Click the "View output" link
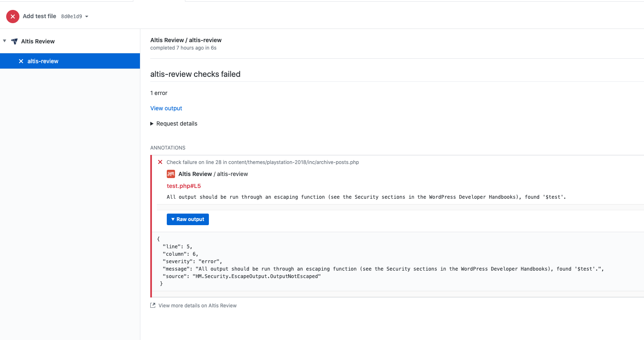The height and width of the screenshot is (340, 644). point(166,108)
